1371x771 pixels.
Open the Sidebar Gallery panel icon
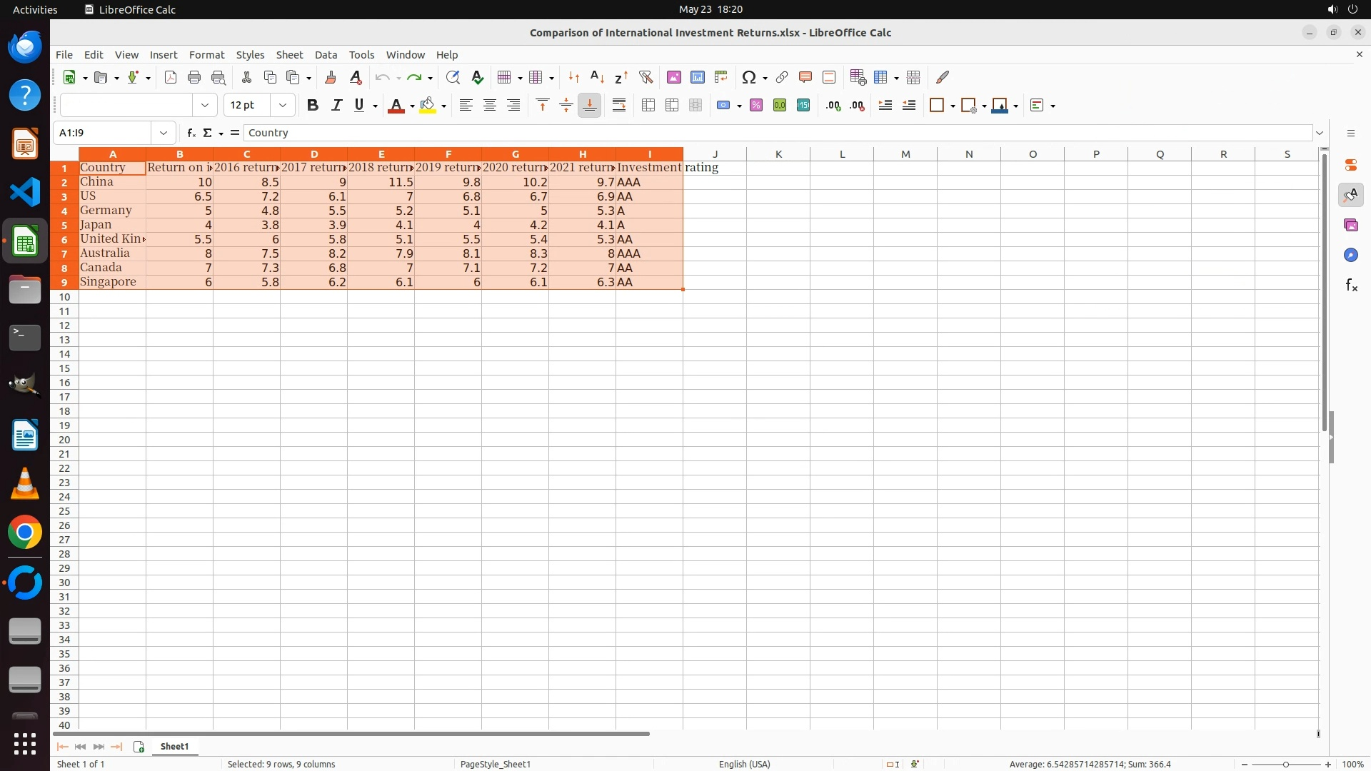tap(1350, 225)
